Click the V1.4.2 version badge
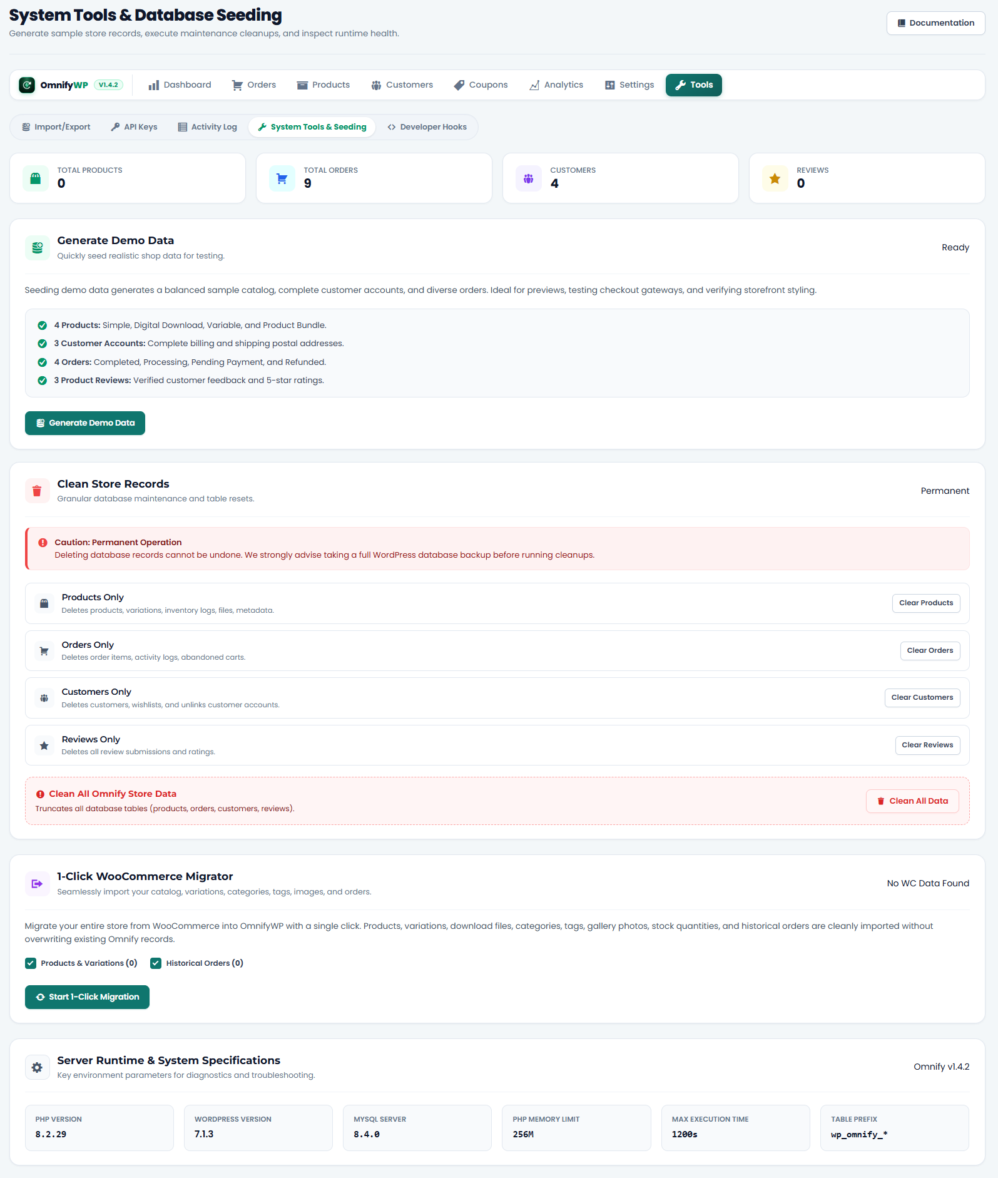The height and width of the screenshot is (1178, 998). pyautogui.click(x=108, y=85)
